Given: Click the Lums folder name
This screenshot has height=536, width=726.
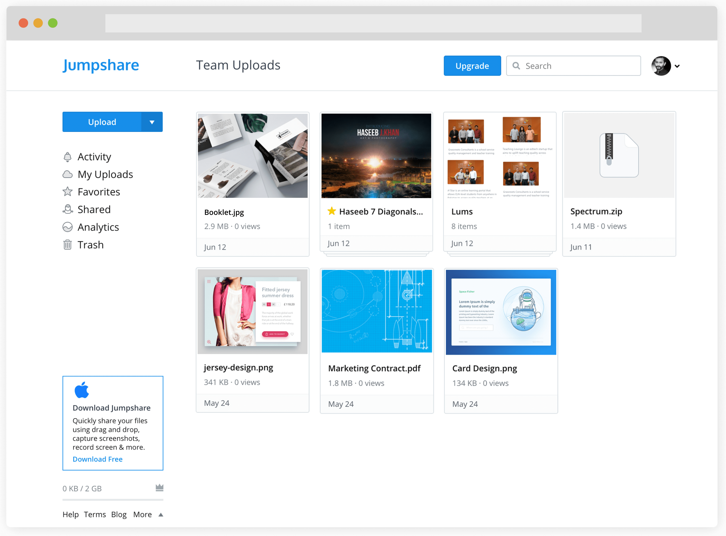Looking at the screenshot, I should tap(462, 212).
